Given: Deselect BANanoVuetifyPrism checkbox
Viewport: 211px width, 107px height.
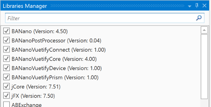Looking at the screenshot, I should click(6, 77).
